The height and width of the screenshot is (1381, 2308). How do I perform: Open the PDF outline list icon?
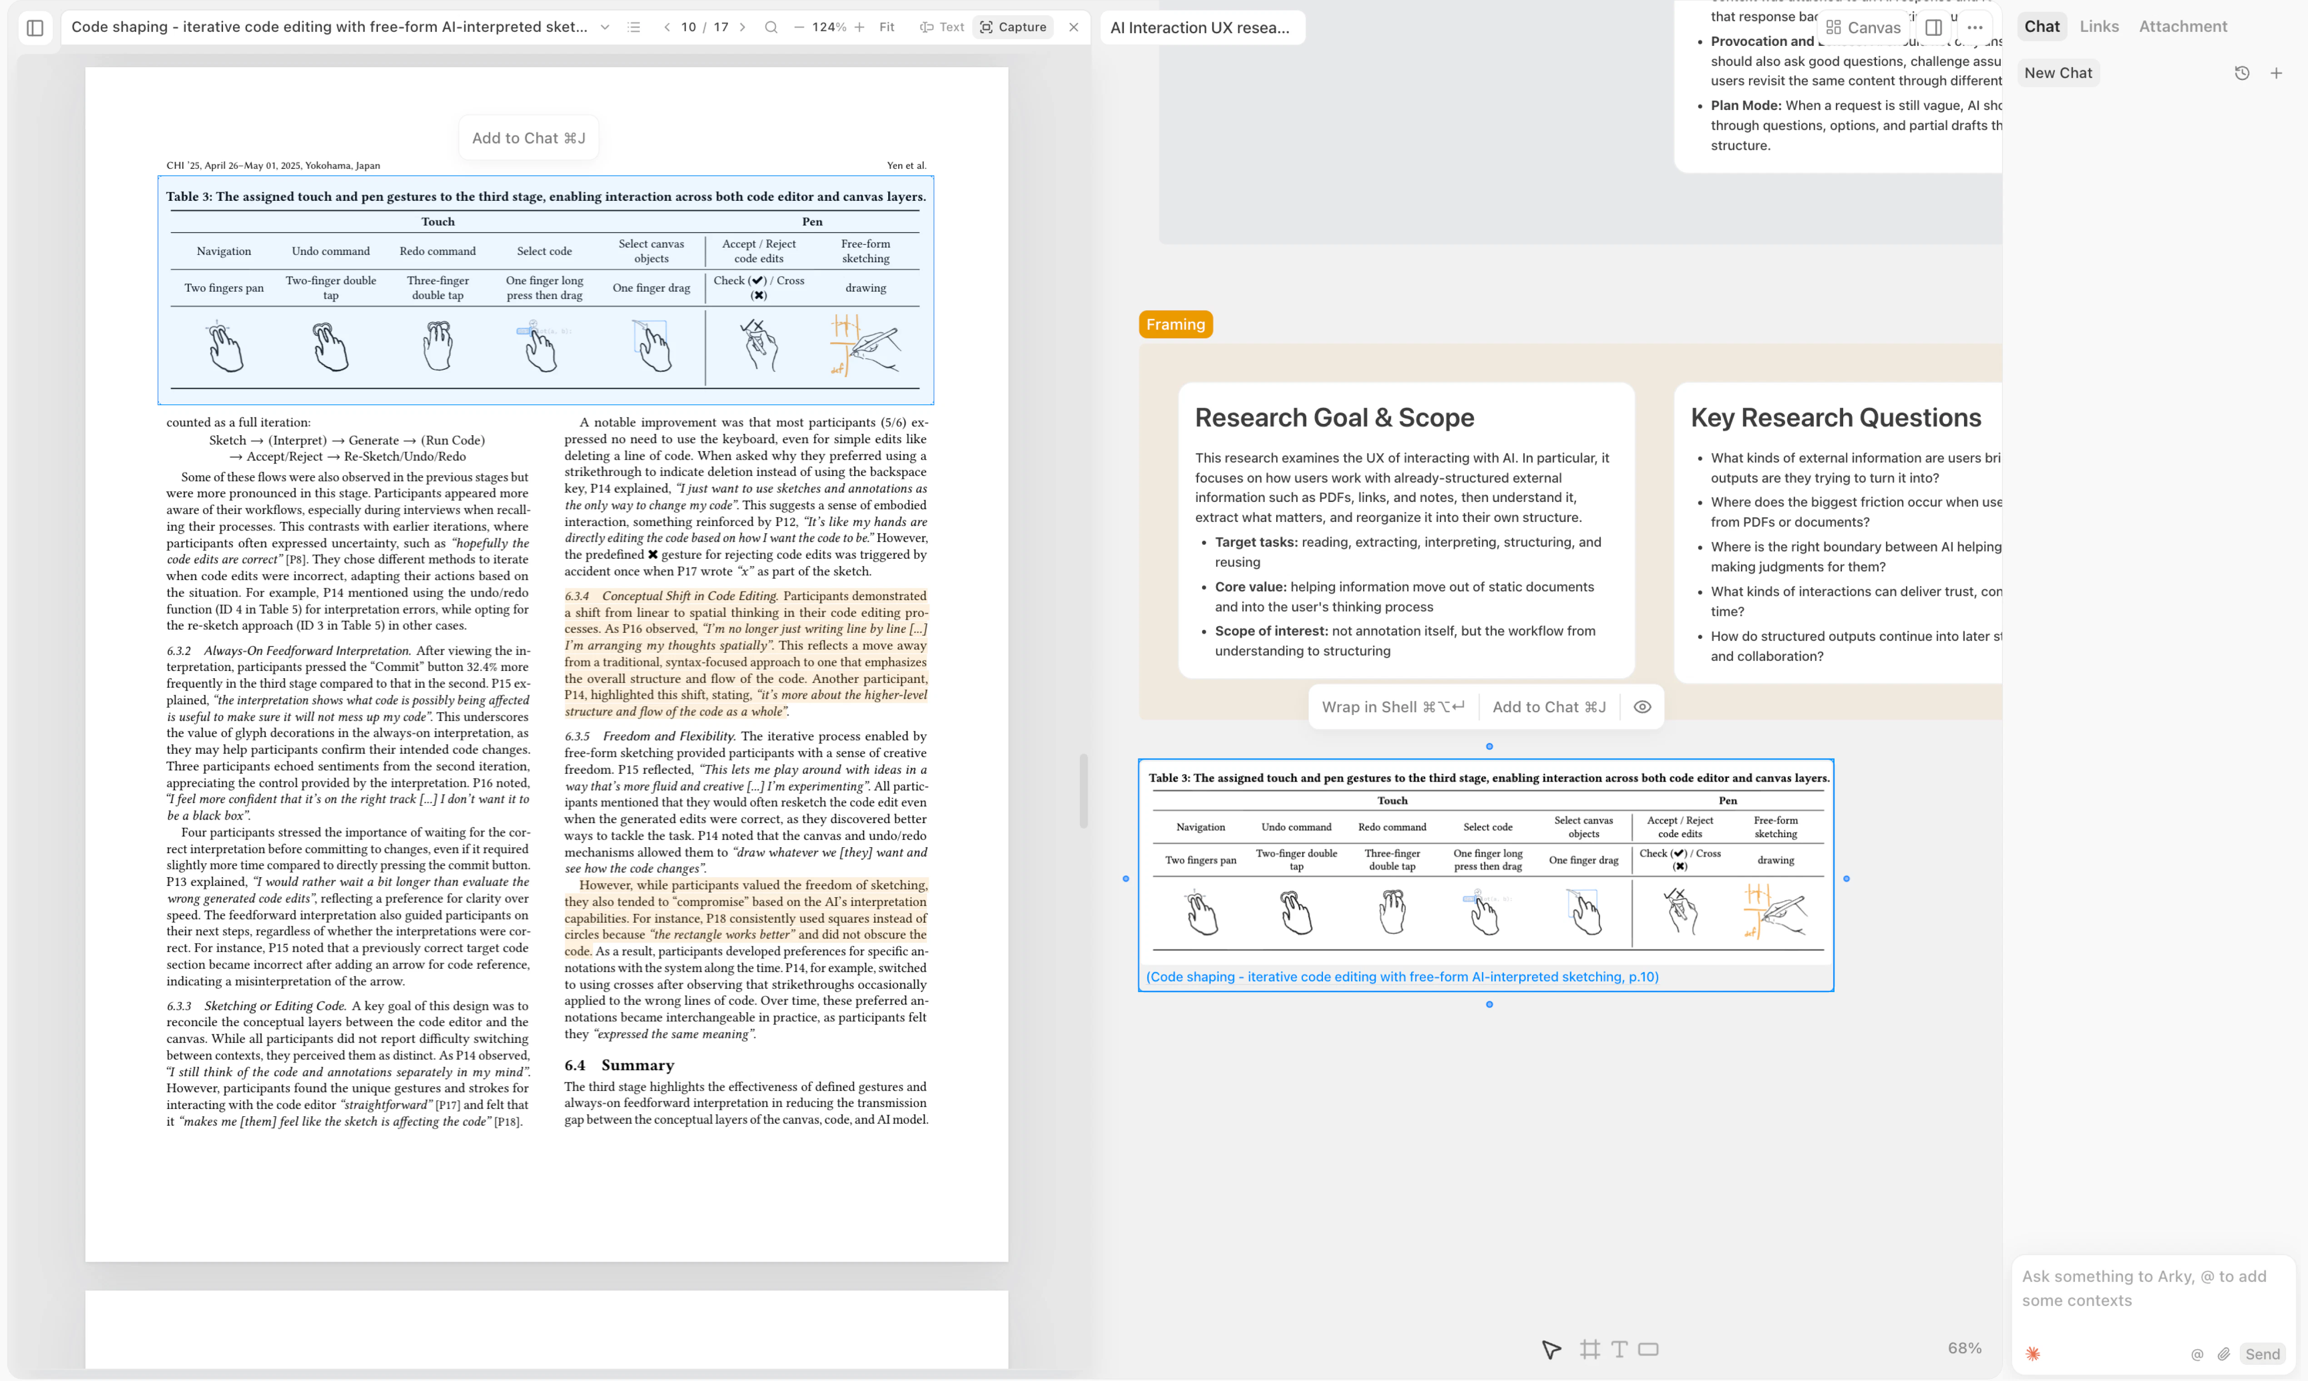coord(634,27)
